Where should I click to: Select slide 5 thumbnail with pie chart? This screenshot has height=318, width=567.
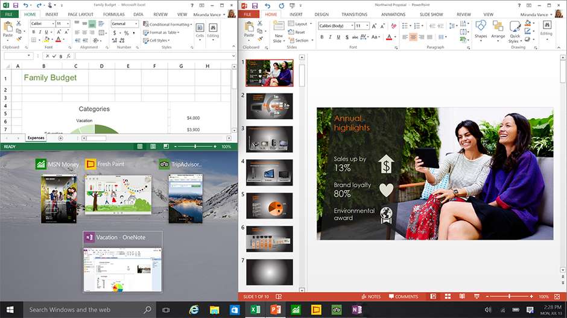(270, 206)
